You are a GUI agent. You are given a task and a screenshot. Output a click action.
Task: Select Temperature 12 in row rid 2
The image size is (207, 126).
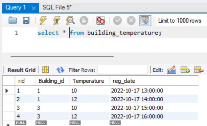pos(89,99)
